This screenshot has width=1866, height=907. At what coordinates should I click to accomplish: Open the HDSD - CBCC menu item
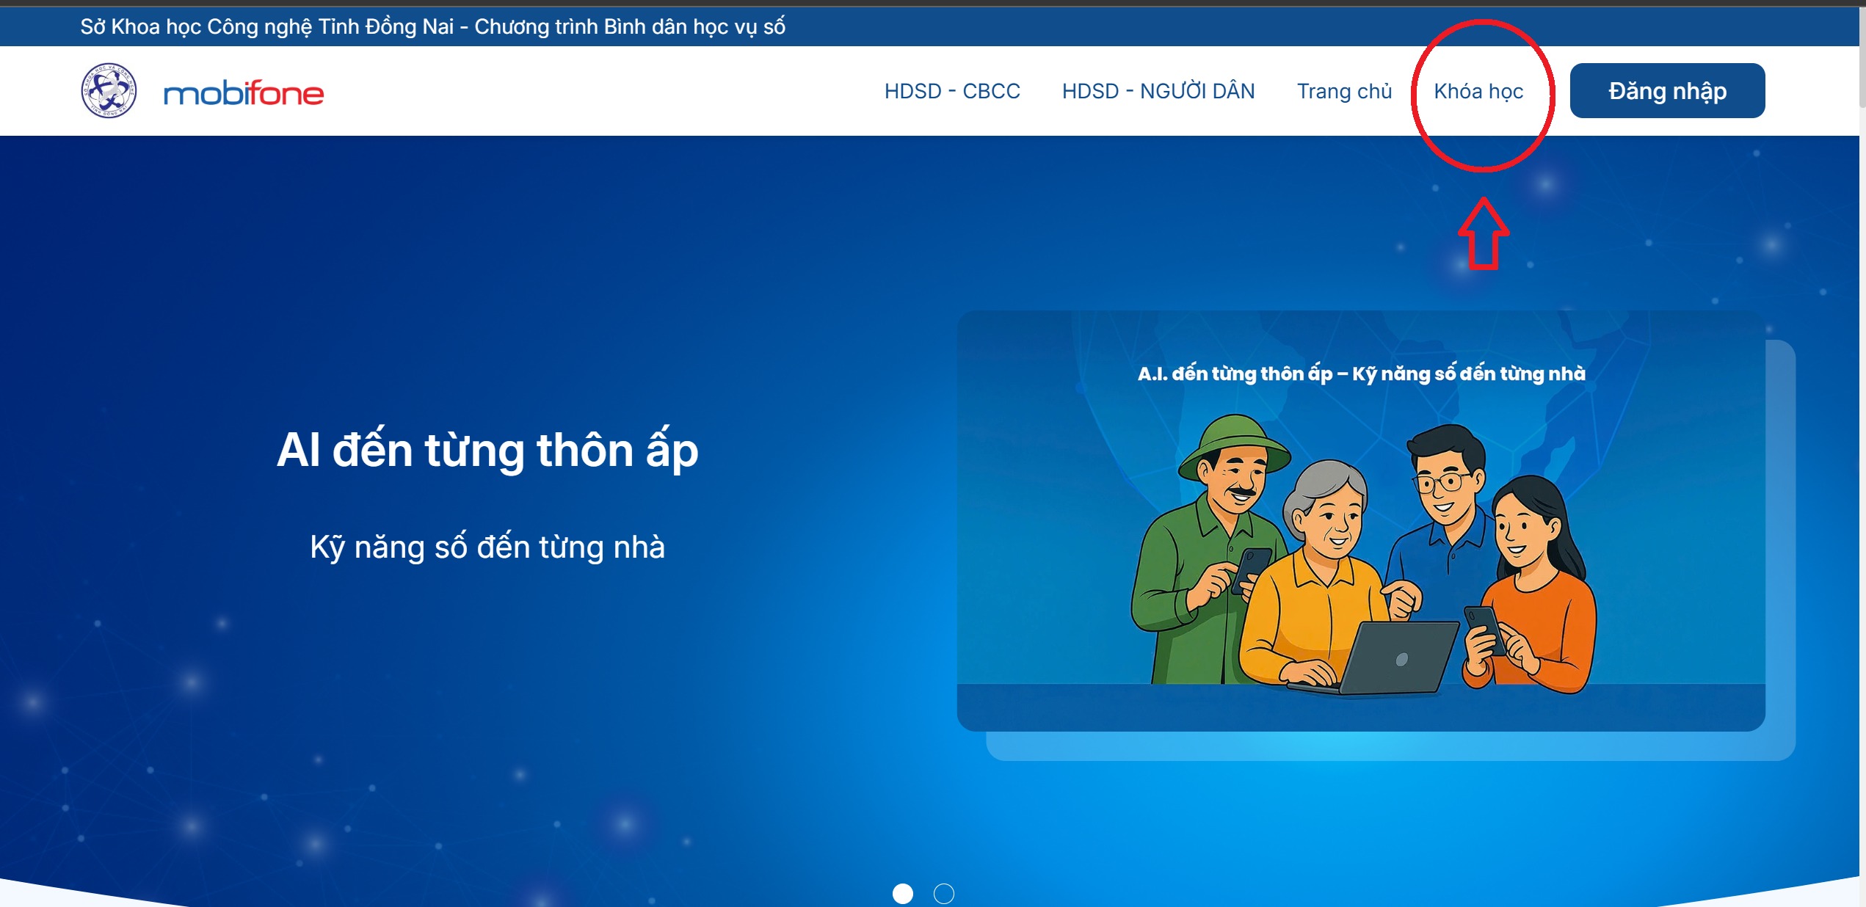951,91
